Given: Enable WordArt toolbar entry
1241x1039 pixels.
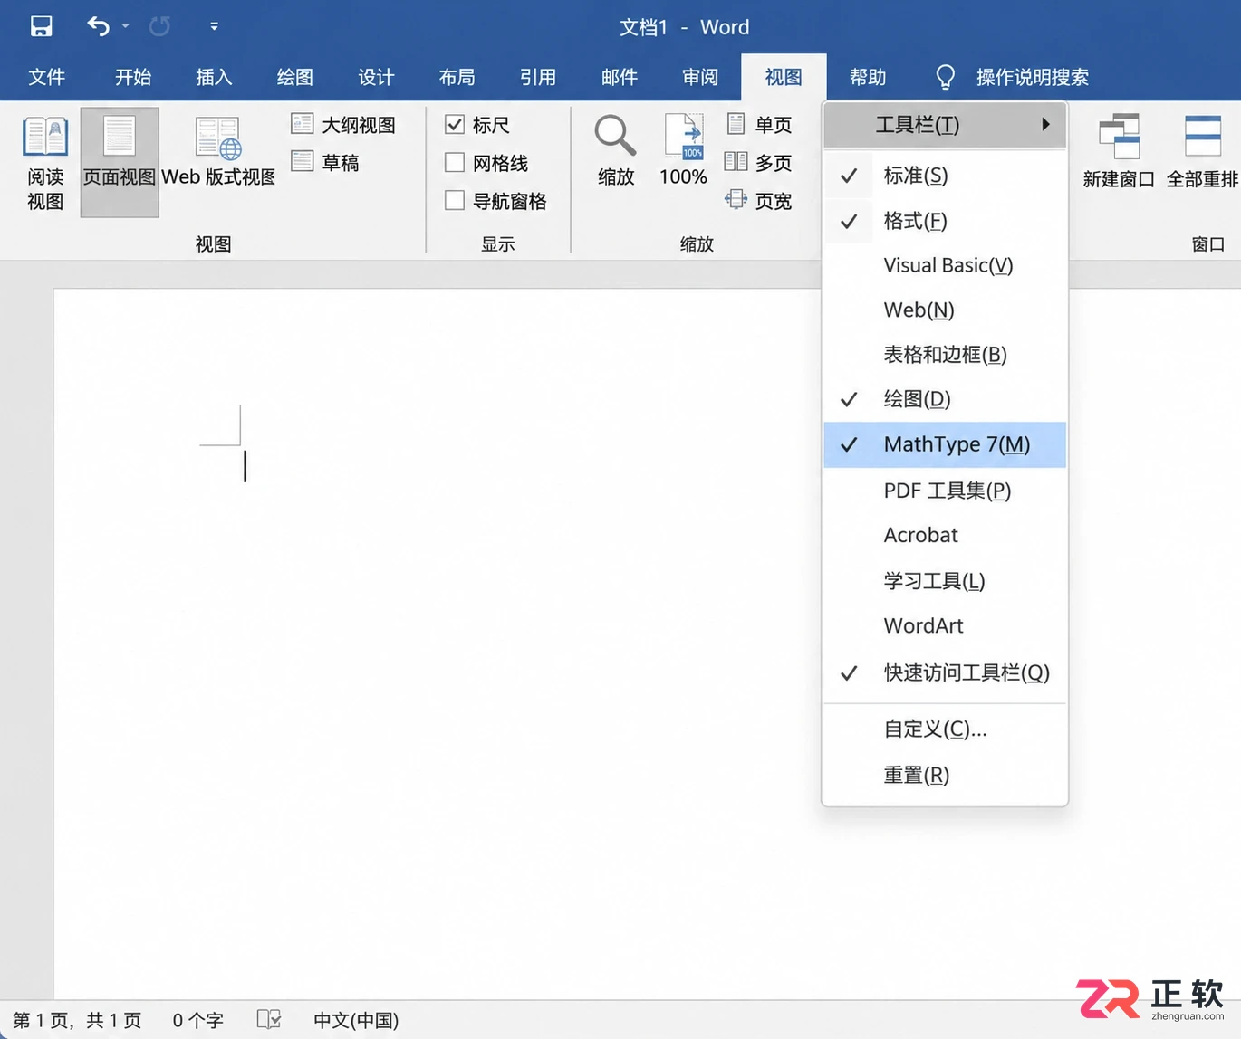Looking at the screenshot, I should (x=945, y=625).
